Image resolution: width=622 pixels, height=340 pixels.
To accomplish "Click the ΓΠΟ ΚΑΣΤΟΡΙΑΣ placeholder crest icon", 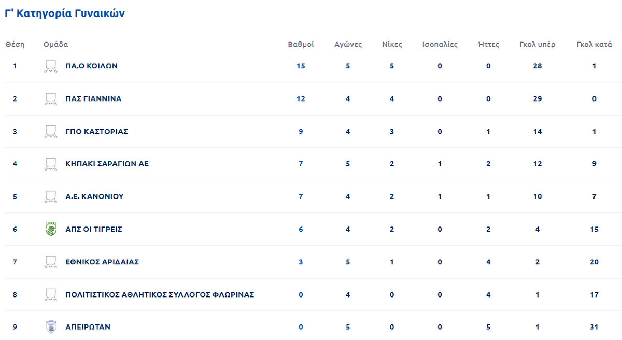I will [50, 132].
